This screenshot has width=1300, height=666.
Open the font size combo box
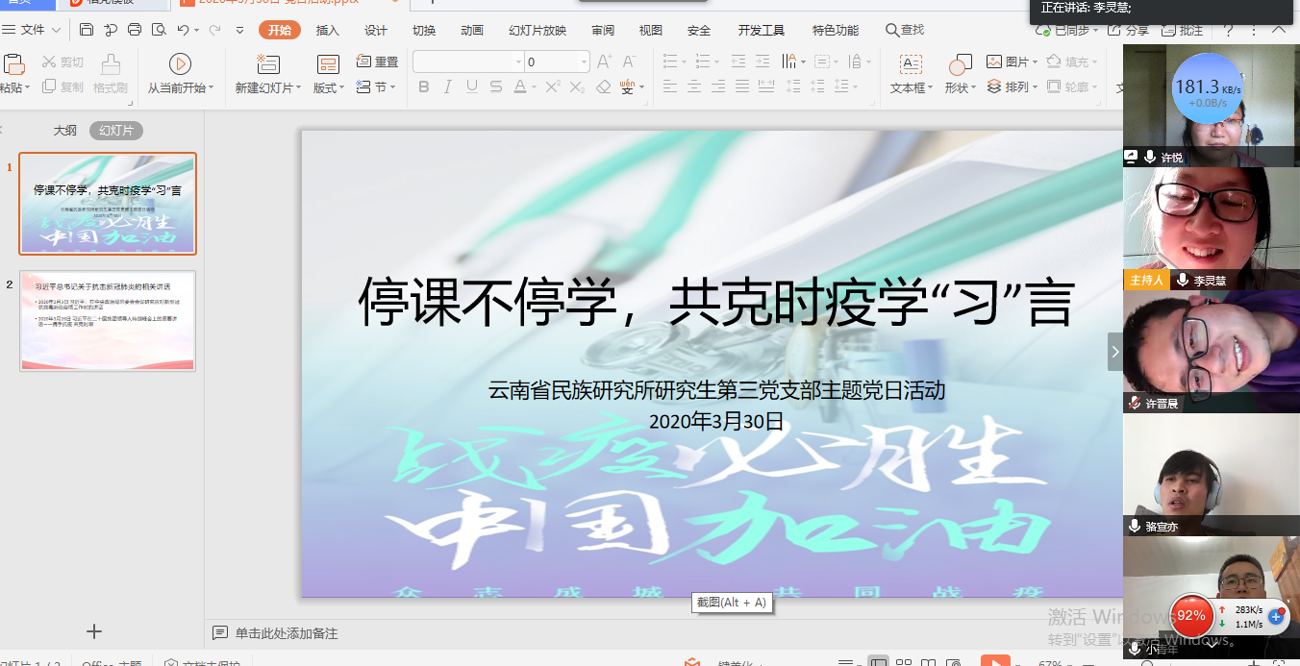click(557, 62)
